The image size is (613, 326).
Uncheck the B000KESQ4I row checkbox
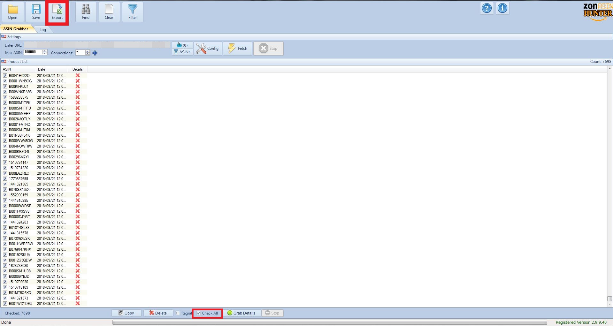pyautogui.click(x=5, y=152)
